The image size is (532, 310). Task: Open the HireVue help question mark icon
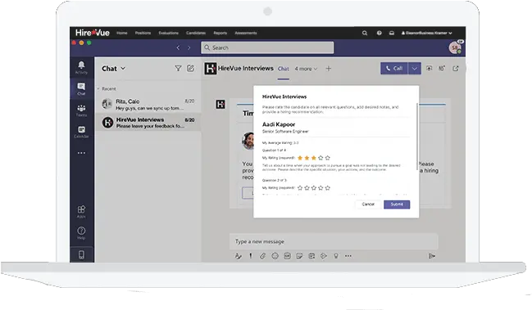coord(379,33)
